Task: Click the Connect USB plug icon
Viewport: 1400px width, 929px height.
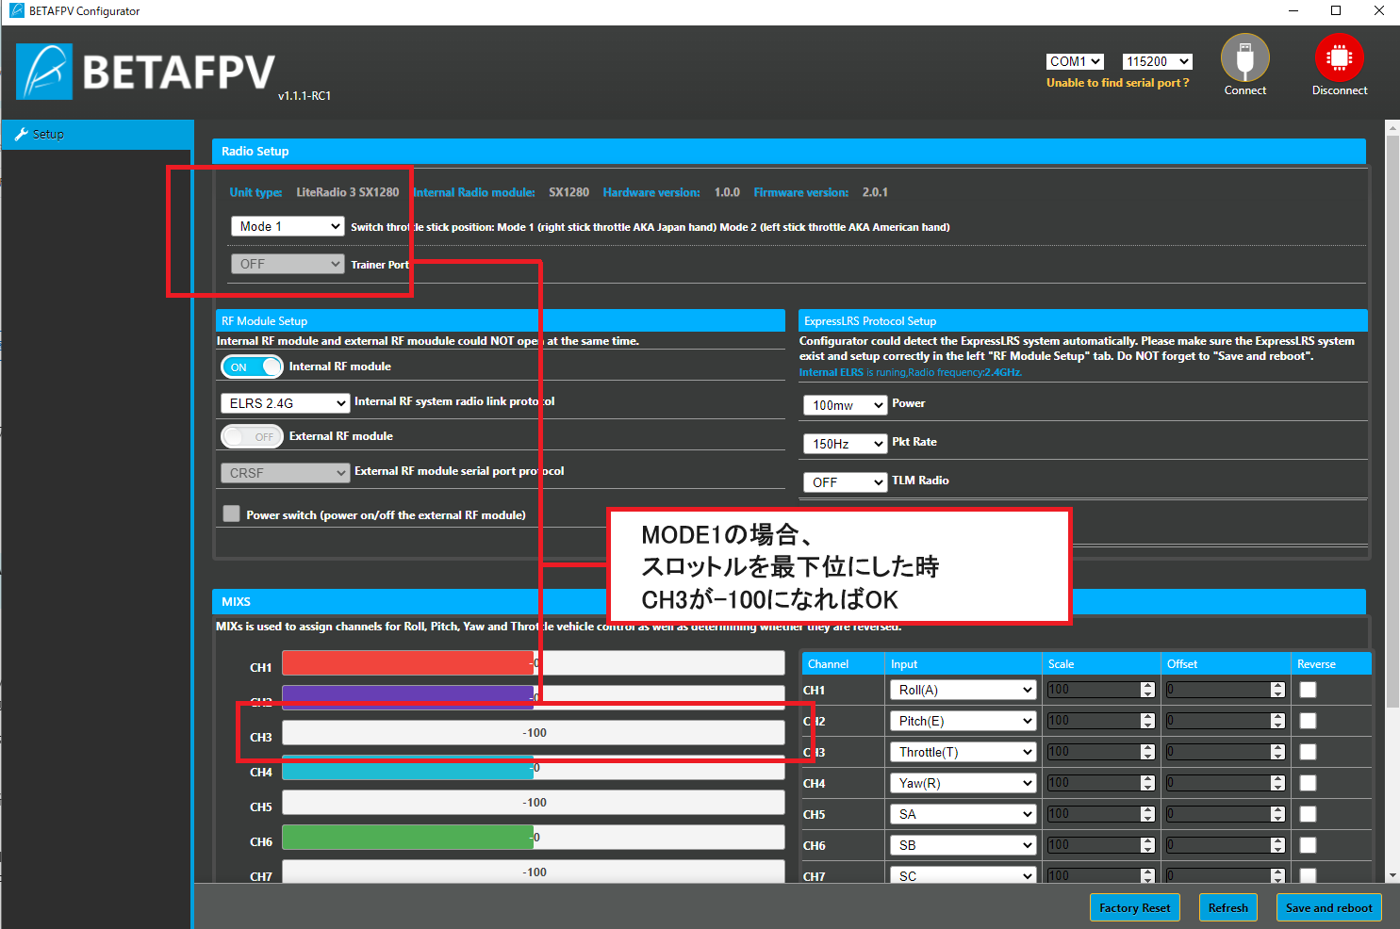Action: coord(1244,57)
